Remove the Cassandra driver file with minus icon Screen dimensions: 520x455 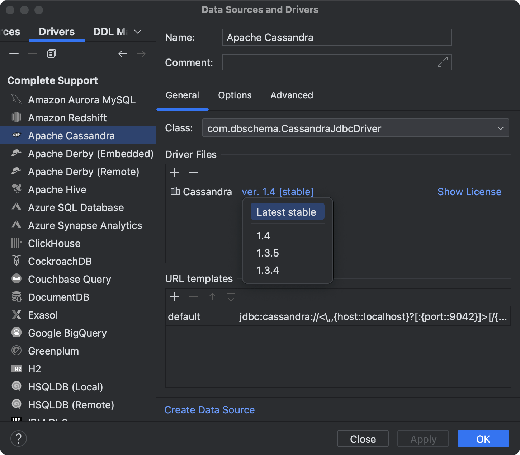coord(193,173)
